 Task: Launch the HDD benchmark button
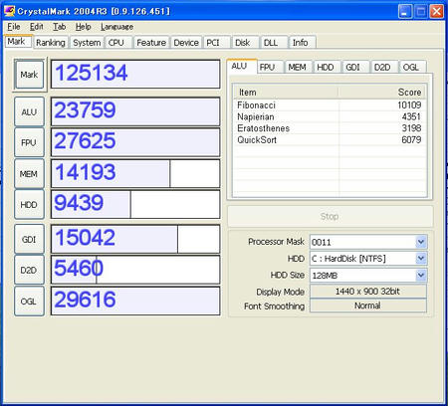pos(29,205)
